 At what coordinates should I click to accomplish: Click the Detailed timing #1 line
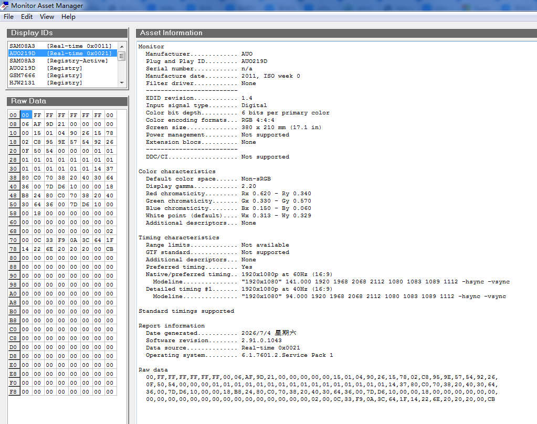click(x=239, y=289)
